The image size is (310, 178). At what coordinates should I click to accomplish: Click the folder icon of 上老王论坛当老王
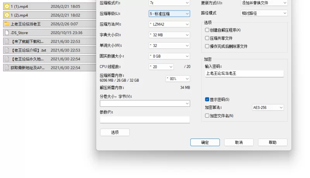click(7, 24)
